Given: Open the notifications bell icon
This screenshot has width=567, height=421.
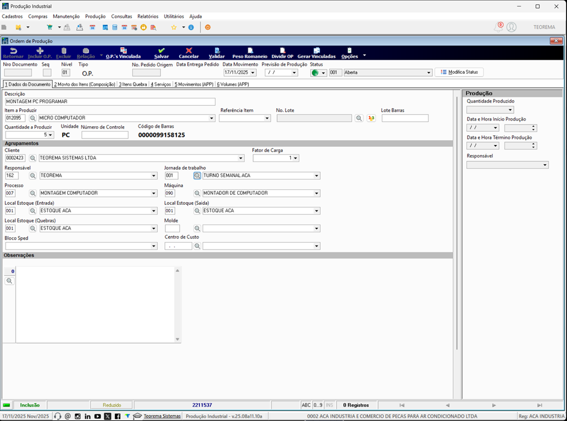Looking at the screenshot, I should tap(499, 27).
